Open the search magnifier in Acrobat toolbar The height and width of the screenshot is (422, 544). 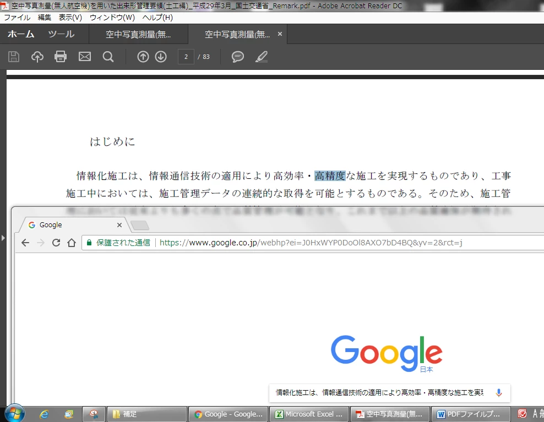pos(108,57)
